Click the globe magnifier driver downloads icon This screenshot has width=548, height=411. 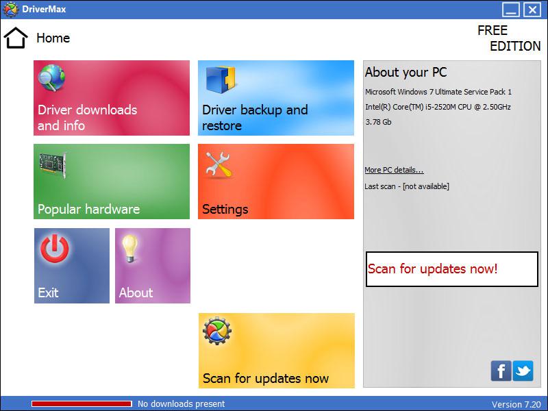coord(52,77)
